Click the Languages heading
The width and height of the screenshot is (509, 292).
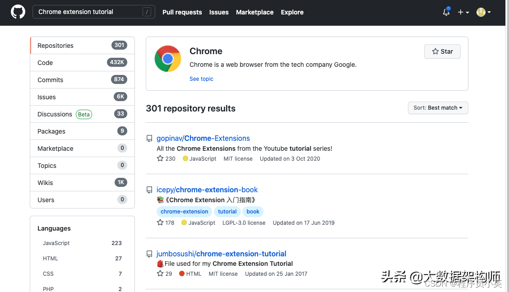(54, 228)
